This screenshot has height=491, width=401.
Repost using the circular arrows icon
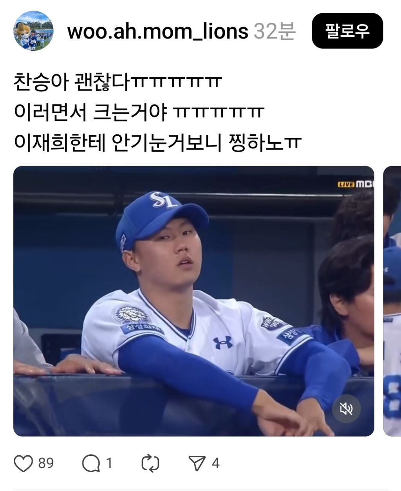tap(150, 463)
